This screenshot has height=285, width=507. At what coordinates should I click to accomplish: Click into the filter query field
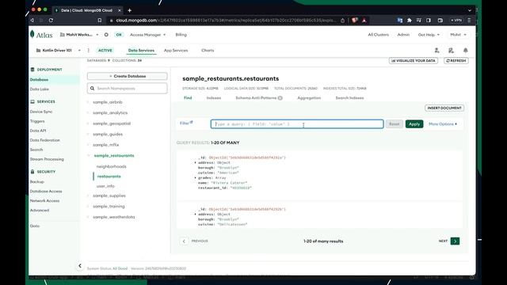click(x=297, y=124)
